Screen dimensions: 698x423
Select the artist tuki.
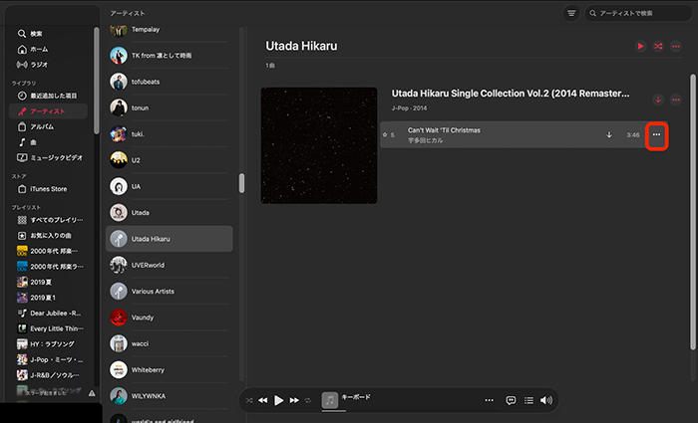(x=170, y=134)
